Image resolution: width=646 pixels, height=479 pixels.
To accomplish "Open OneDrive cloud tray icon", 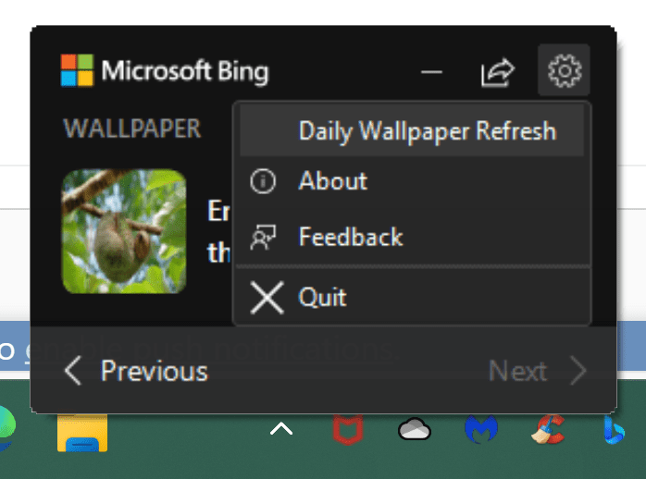I will pos(415,429).
